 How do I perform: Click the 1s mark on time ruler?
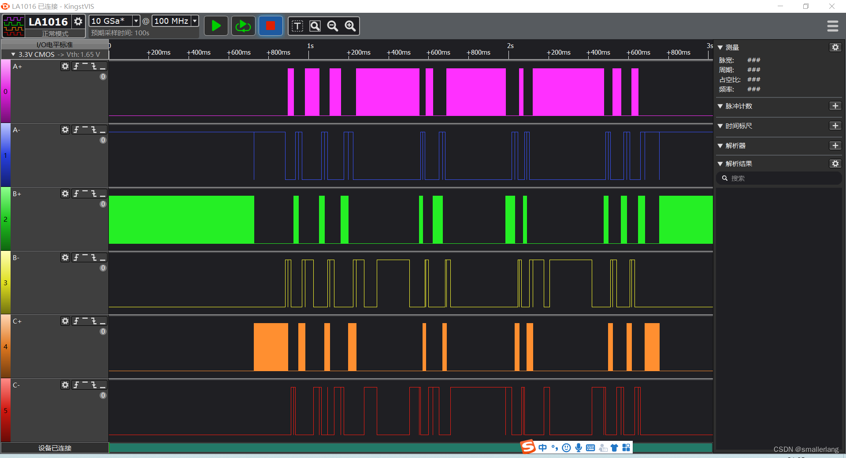pyautogui.click(x=310, y=46)
